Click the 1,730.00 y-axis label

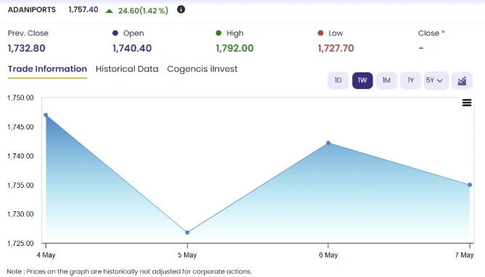[20, 214]
